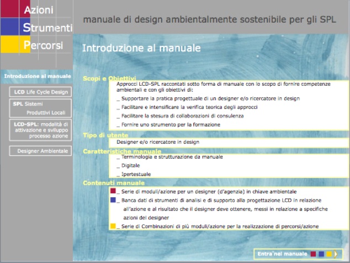Click the Strumenti logo text

point(48,28)
